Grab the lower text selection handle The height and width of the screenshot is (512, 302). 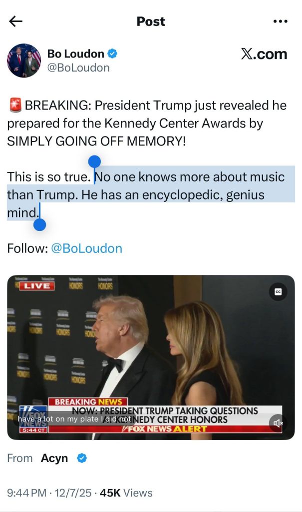[40, 224]
